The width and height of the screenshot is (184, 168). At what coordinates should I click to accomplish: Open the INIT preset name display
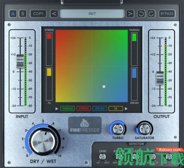(x=92, y=13)
